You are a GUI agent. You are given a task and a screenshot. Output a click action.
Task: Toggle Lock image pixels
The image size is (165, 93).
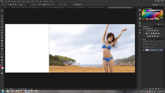(149, 47)
